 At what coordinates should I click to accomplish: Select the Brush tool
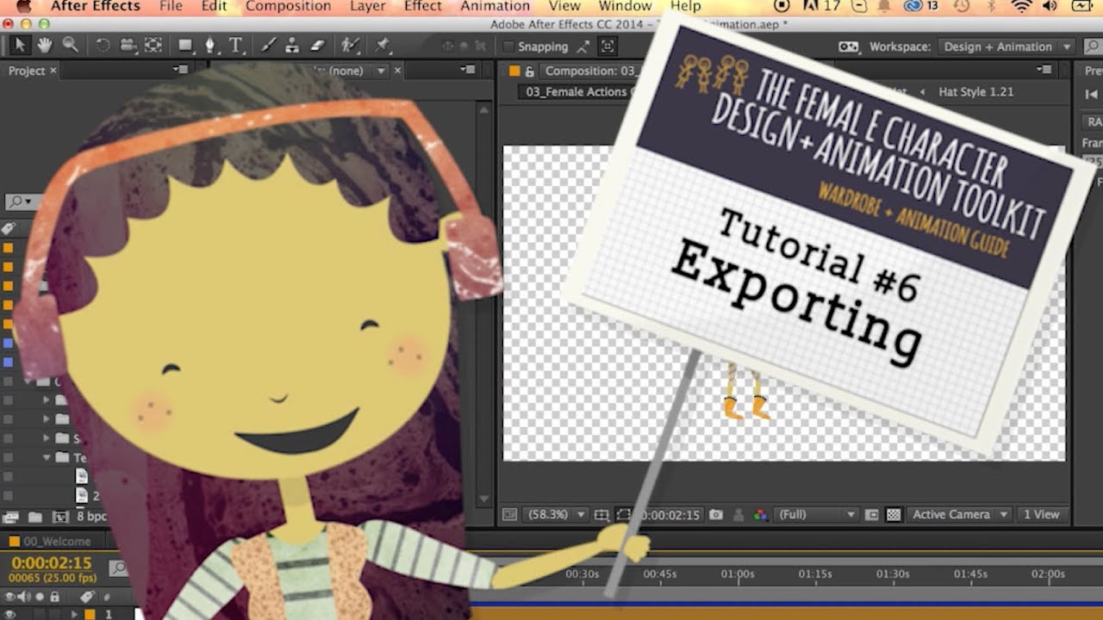click(x=268, y=46)
